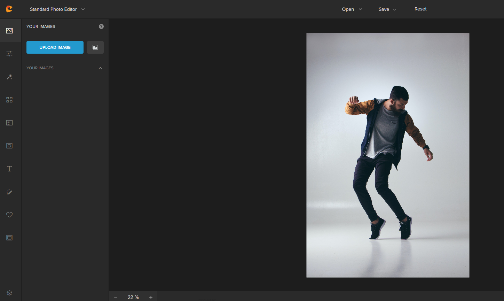Open the Graphics heart panel
The image size is (504, 301).
tap(9, 215)
